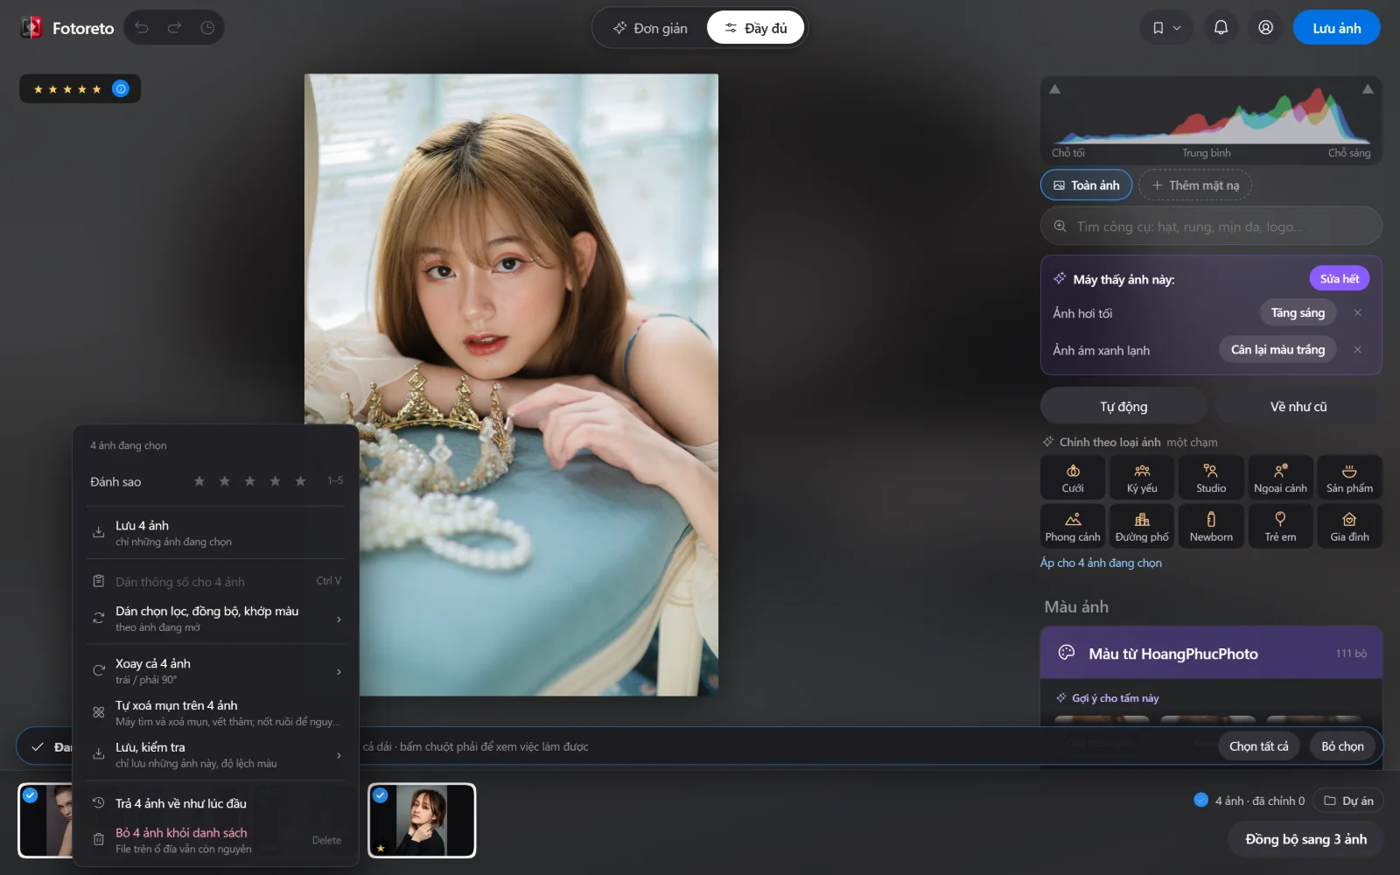Set rating with first star in menu
The width and height of the screenshot is (1400, 875).
(x=199, y=481)
